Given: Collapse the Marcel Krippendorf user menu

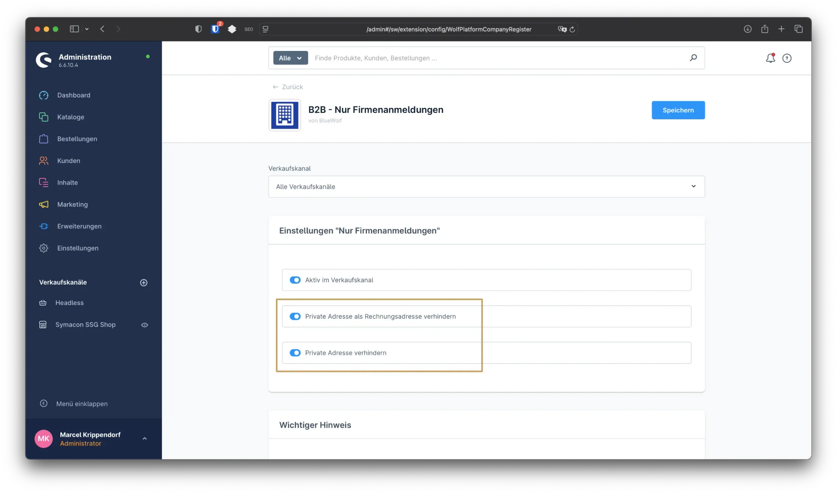Looking at the screenshot, I should 144,439.
